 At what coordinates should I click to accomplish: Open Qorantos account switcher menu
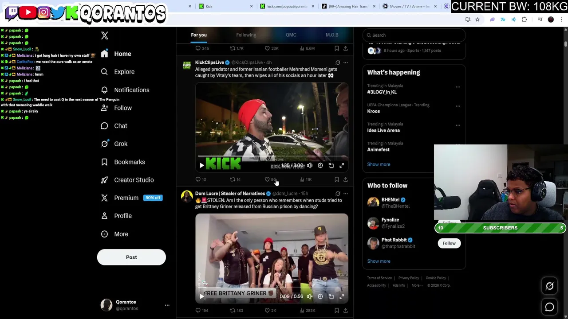pos(167,305)
